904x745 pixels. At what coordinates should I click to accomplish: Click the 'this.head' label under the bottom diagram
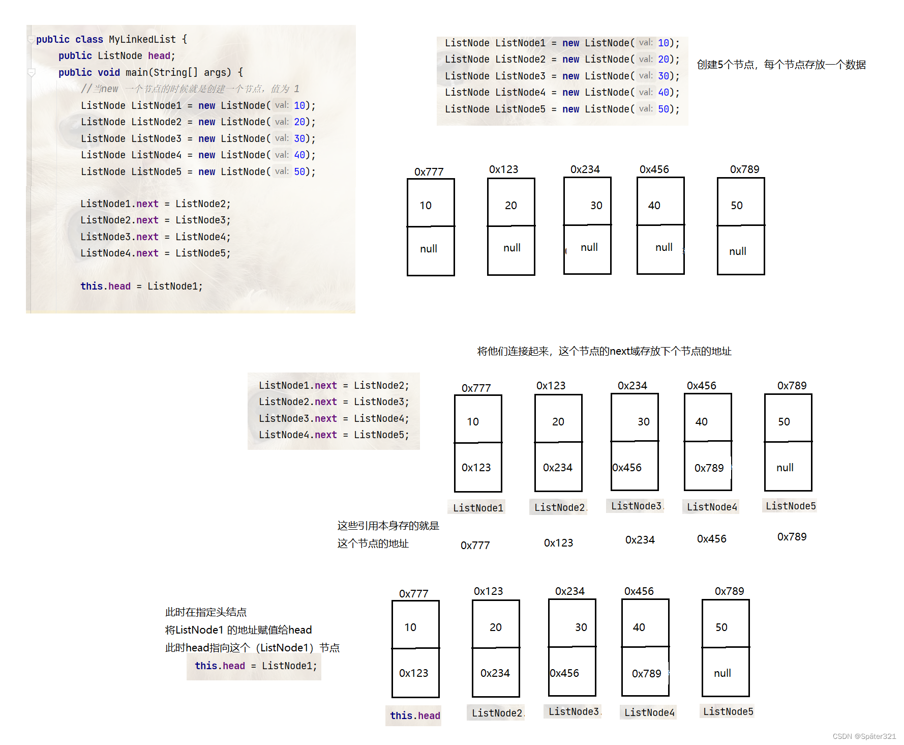pos(415,716)
